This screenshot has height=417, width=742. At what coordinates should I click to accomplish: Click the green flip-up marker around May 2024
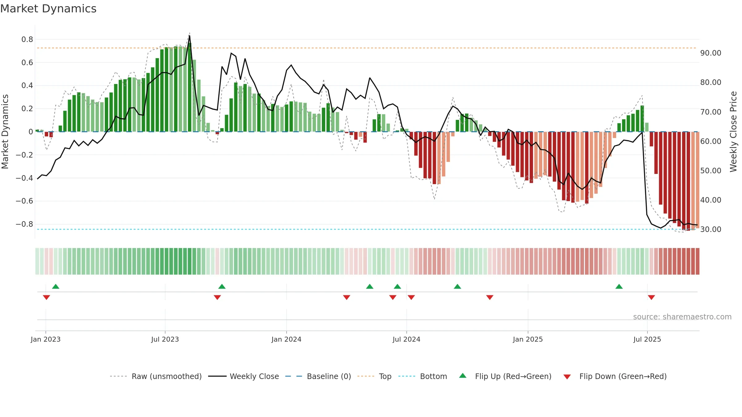coord(370,286)
